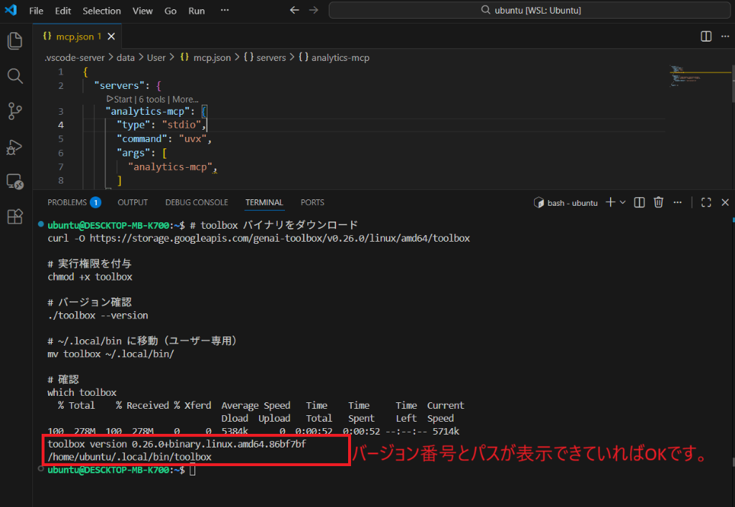Viewport: 735px width, 507px height.
Task: Click the terminal prompt cursor line
Action: pyautogui.click(x=121, y=470)
